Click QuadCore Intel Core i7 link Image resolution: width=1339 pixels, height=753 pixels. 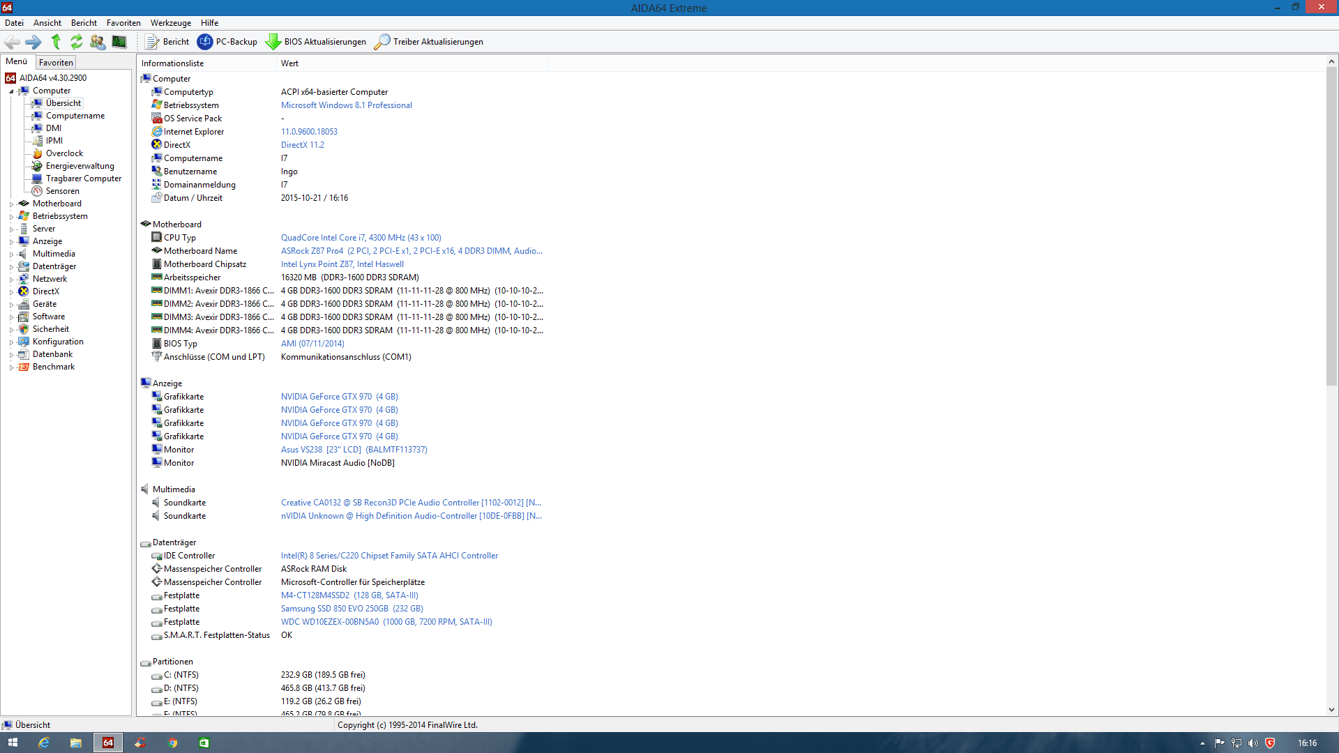(361, 238)
